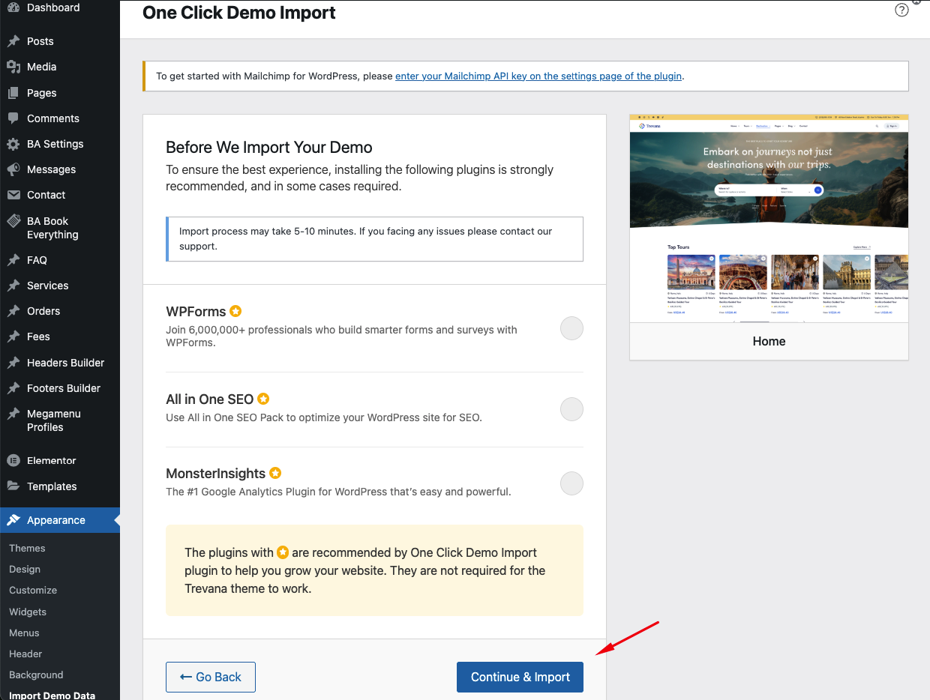This screenshot has width=930, height=700.
Task: Open Headers Builder in sidebar
Action: click(65, 363)
